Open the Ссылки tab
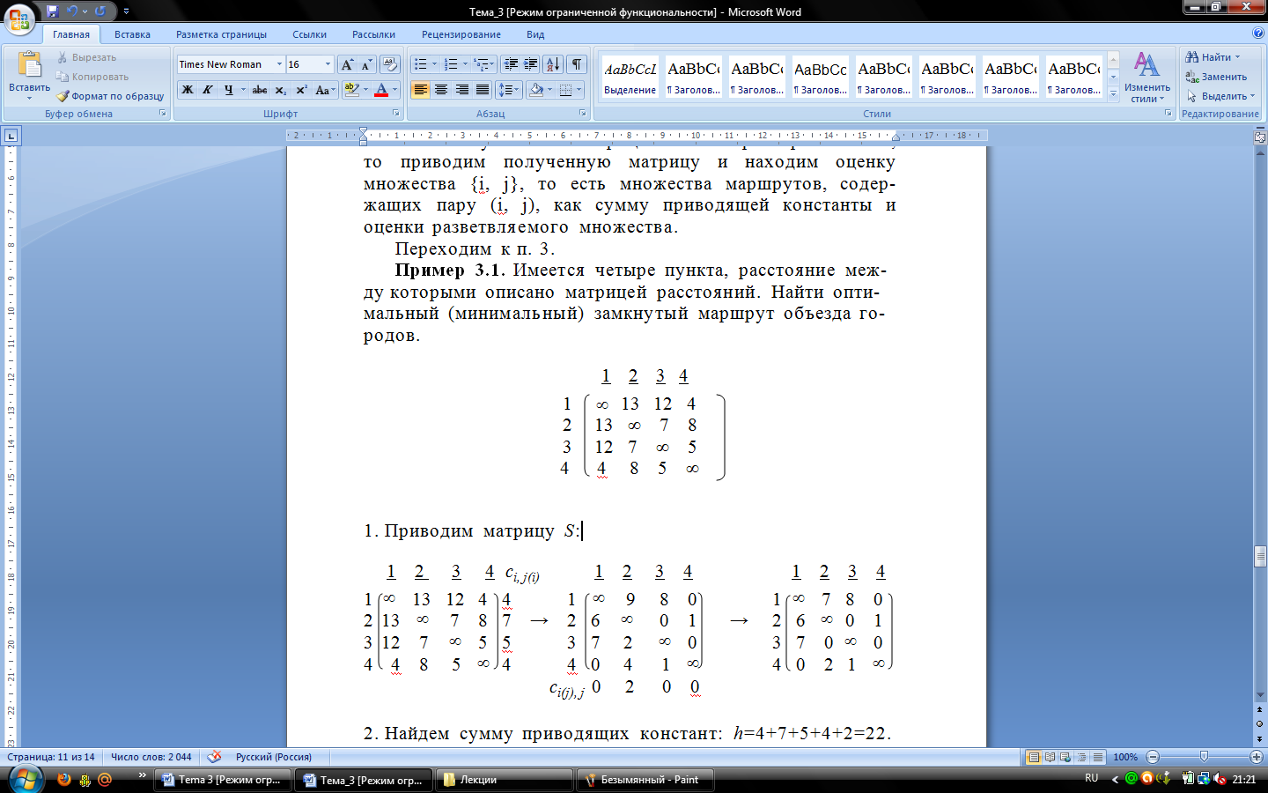The image size is (1268, 793). point(309,34)
